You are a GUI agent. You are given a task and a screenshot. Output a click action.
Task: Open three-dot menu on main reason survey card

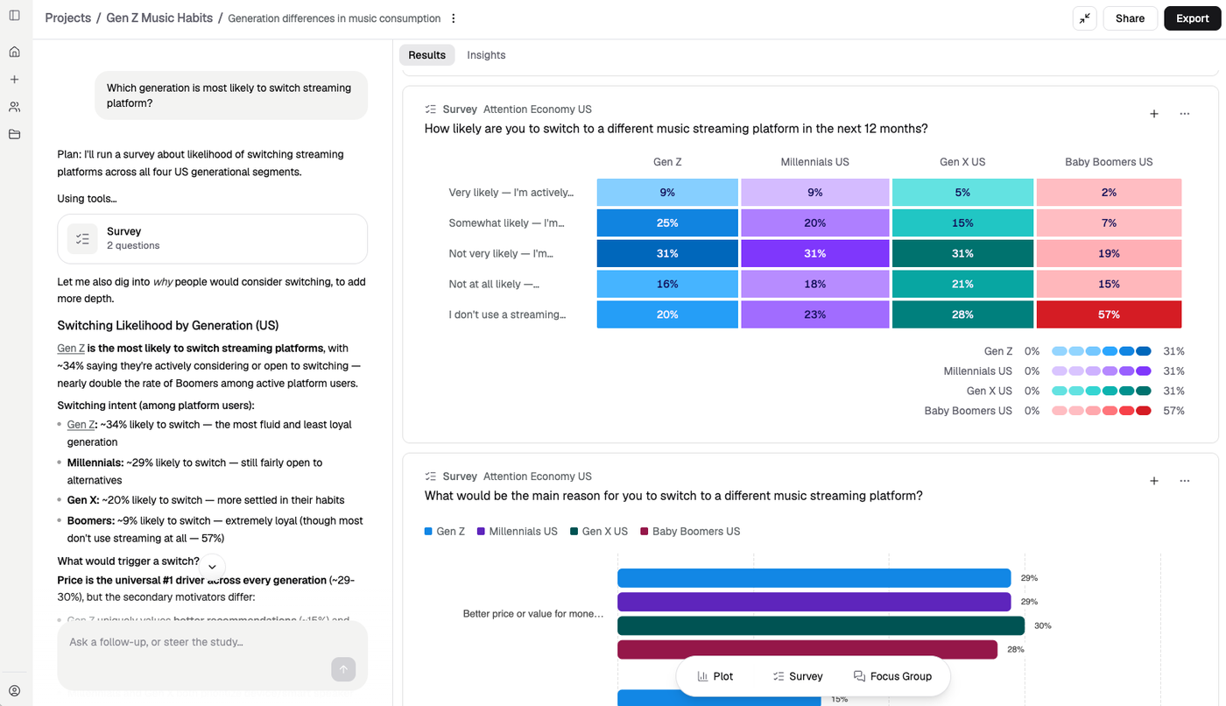click(1184, 481)
